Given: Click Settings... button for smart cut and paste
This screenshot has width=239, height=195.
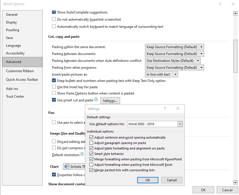Looking at the screenshot, I should point(110,101).
